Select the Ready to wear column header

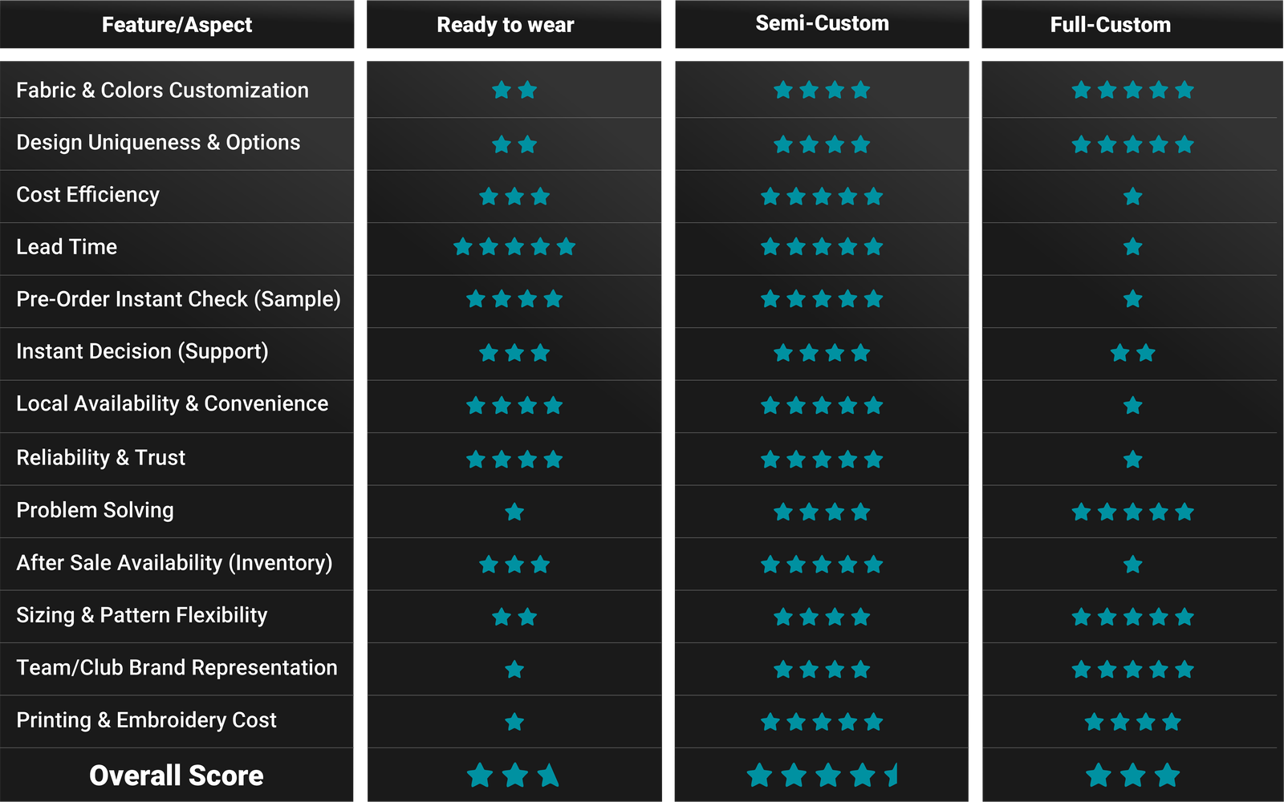pyautogui.click(x=506, y=25)
